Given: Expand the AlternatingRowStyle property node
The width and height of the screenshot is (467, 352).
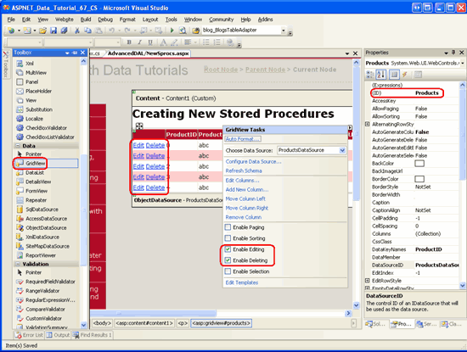Looking at the screenshot, I should (368, 124).
